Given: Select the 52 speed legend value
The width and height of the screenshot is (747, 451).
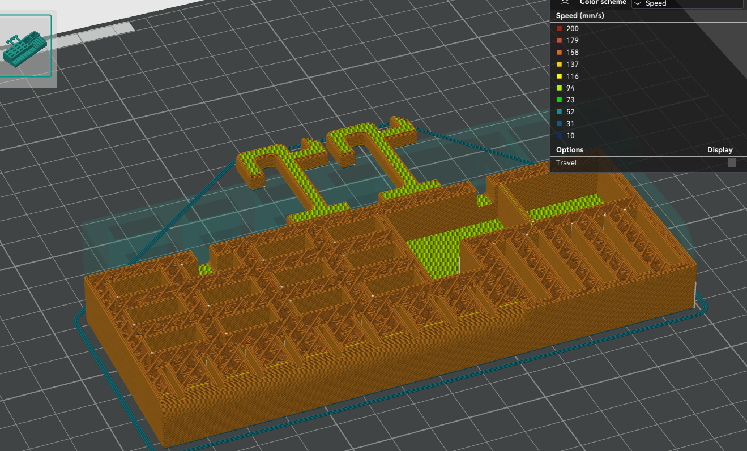Looking at the screenshot, I should [571, 111].
